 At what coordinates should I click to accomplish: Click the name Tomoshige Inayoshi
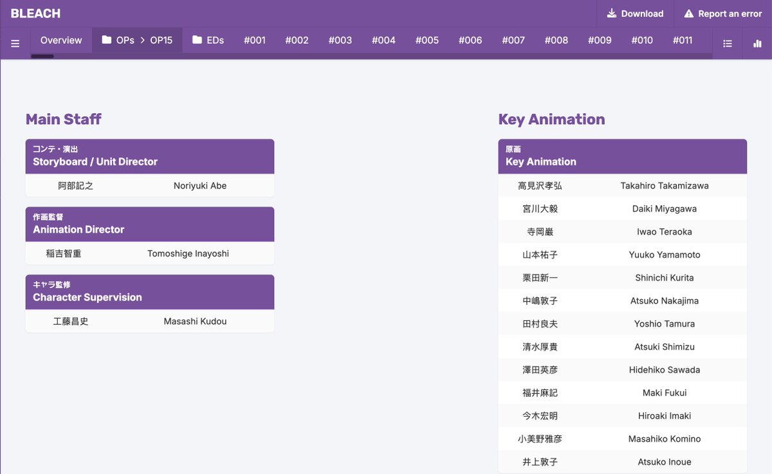point(188,253)
